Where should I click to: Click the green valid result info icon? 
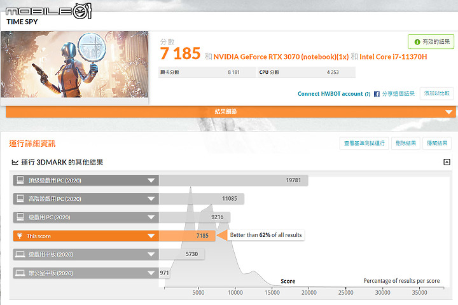(x=417, y=42)
